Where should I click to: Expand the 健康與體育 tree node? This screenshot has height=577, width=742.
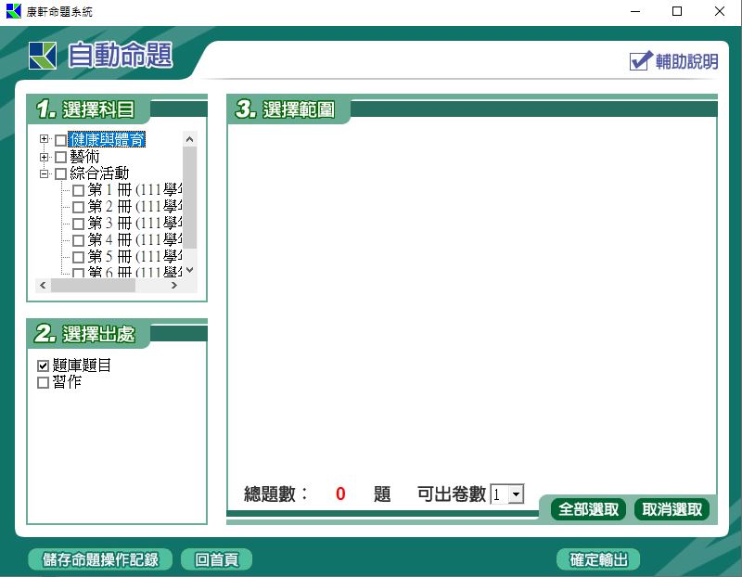click(44, 140)
